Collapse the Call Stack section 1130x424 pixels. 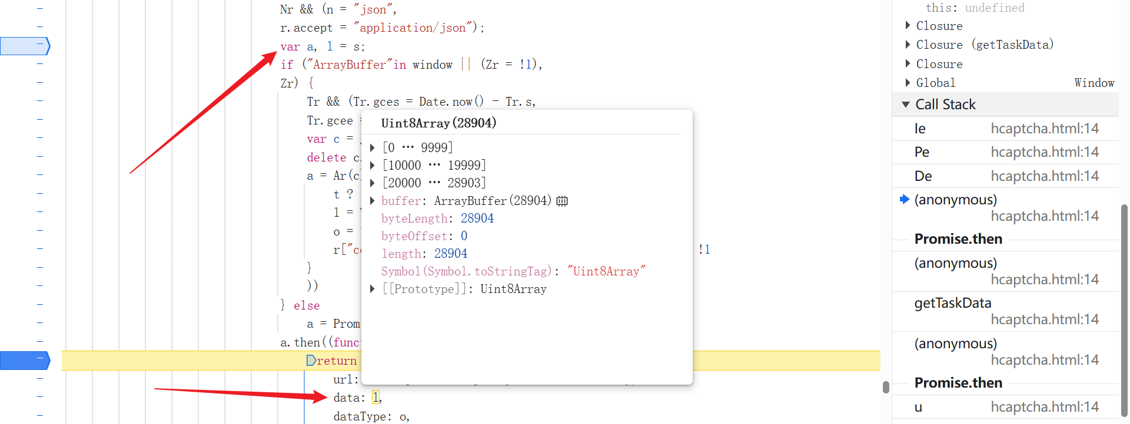(x=906, y=105)
